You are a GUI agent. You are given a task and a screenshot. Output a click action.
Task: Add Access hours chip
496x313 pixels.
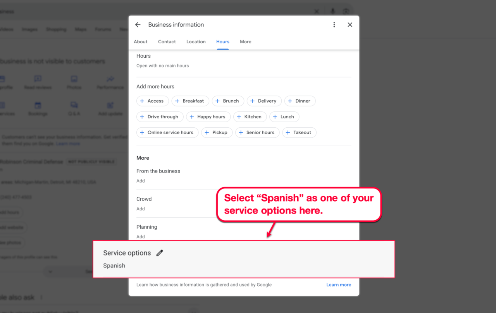(152, 101)
